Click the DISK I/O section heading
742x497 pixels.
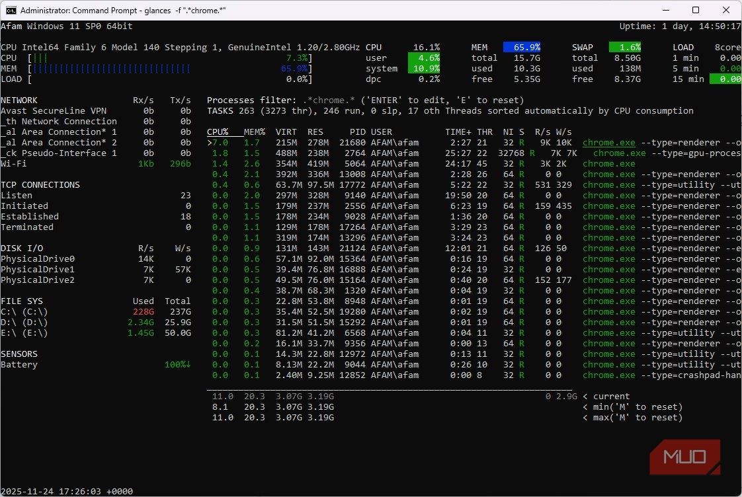tap(22, 249)
